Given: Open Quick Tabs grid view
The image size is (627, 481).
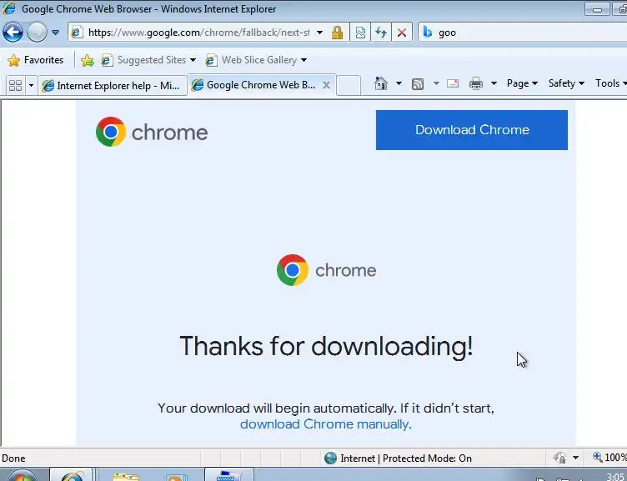Looking at the screenshot, I should click(15, 85).
